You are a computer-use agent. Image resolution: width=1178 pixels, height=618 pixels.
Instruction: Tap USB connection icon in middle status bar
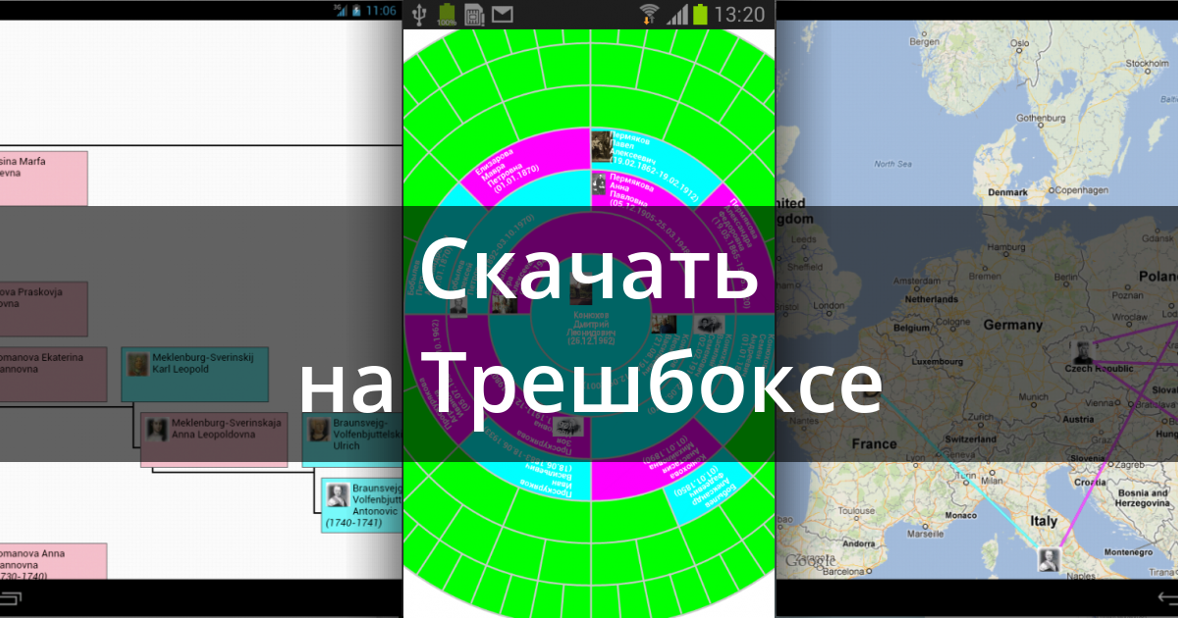420,14
